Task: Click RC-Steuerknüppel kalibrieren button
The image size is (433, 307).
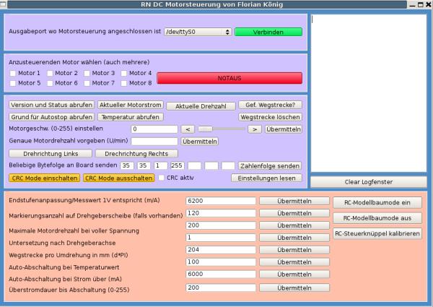Action: 377,233
